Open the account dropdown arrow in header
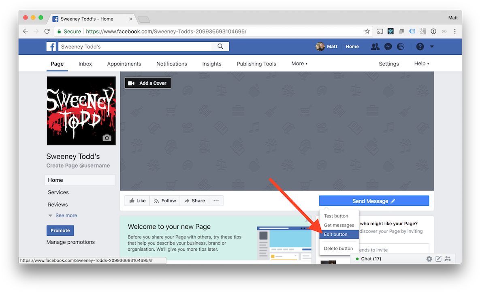Screen dimensions: 480x292 (x=432, y=47)
